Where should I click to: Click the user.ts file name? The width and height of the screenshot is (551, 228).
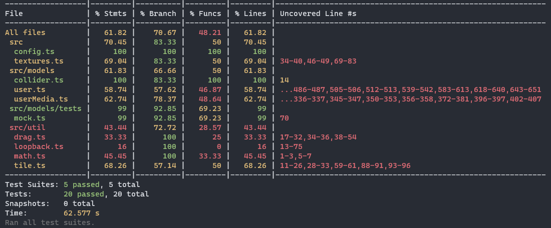[30, 89]
